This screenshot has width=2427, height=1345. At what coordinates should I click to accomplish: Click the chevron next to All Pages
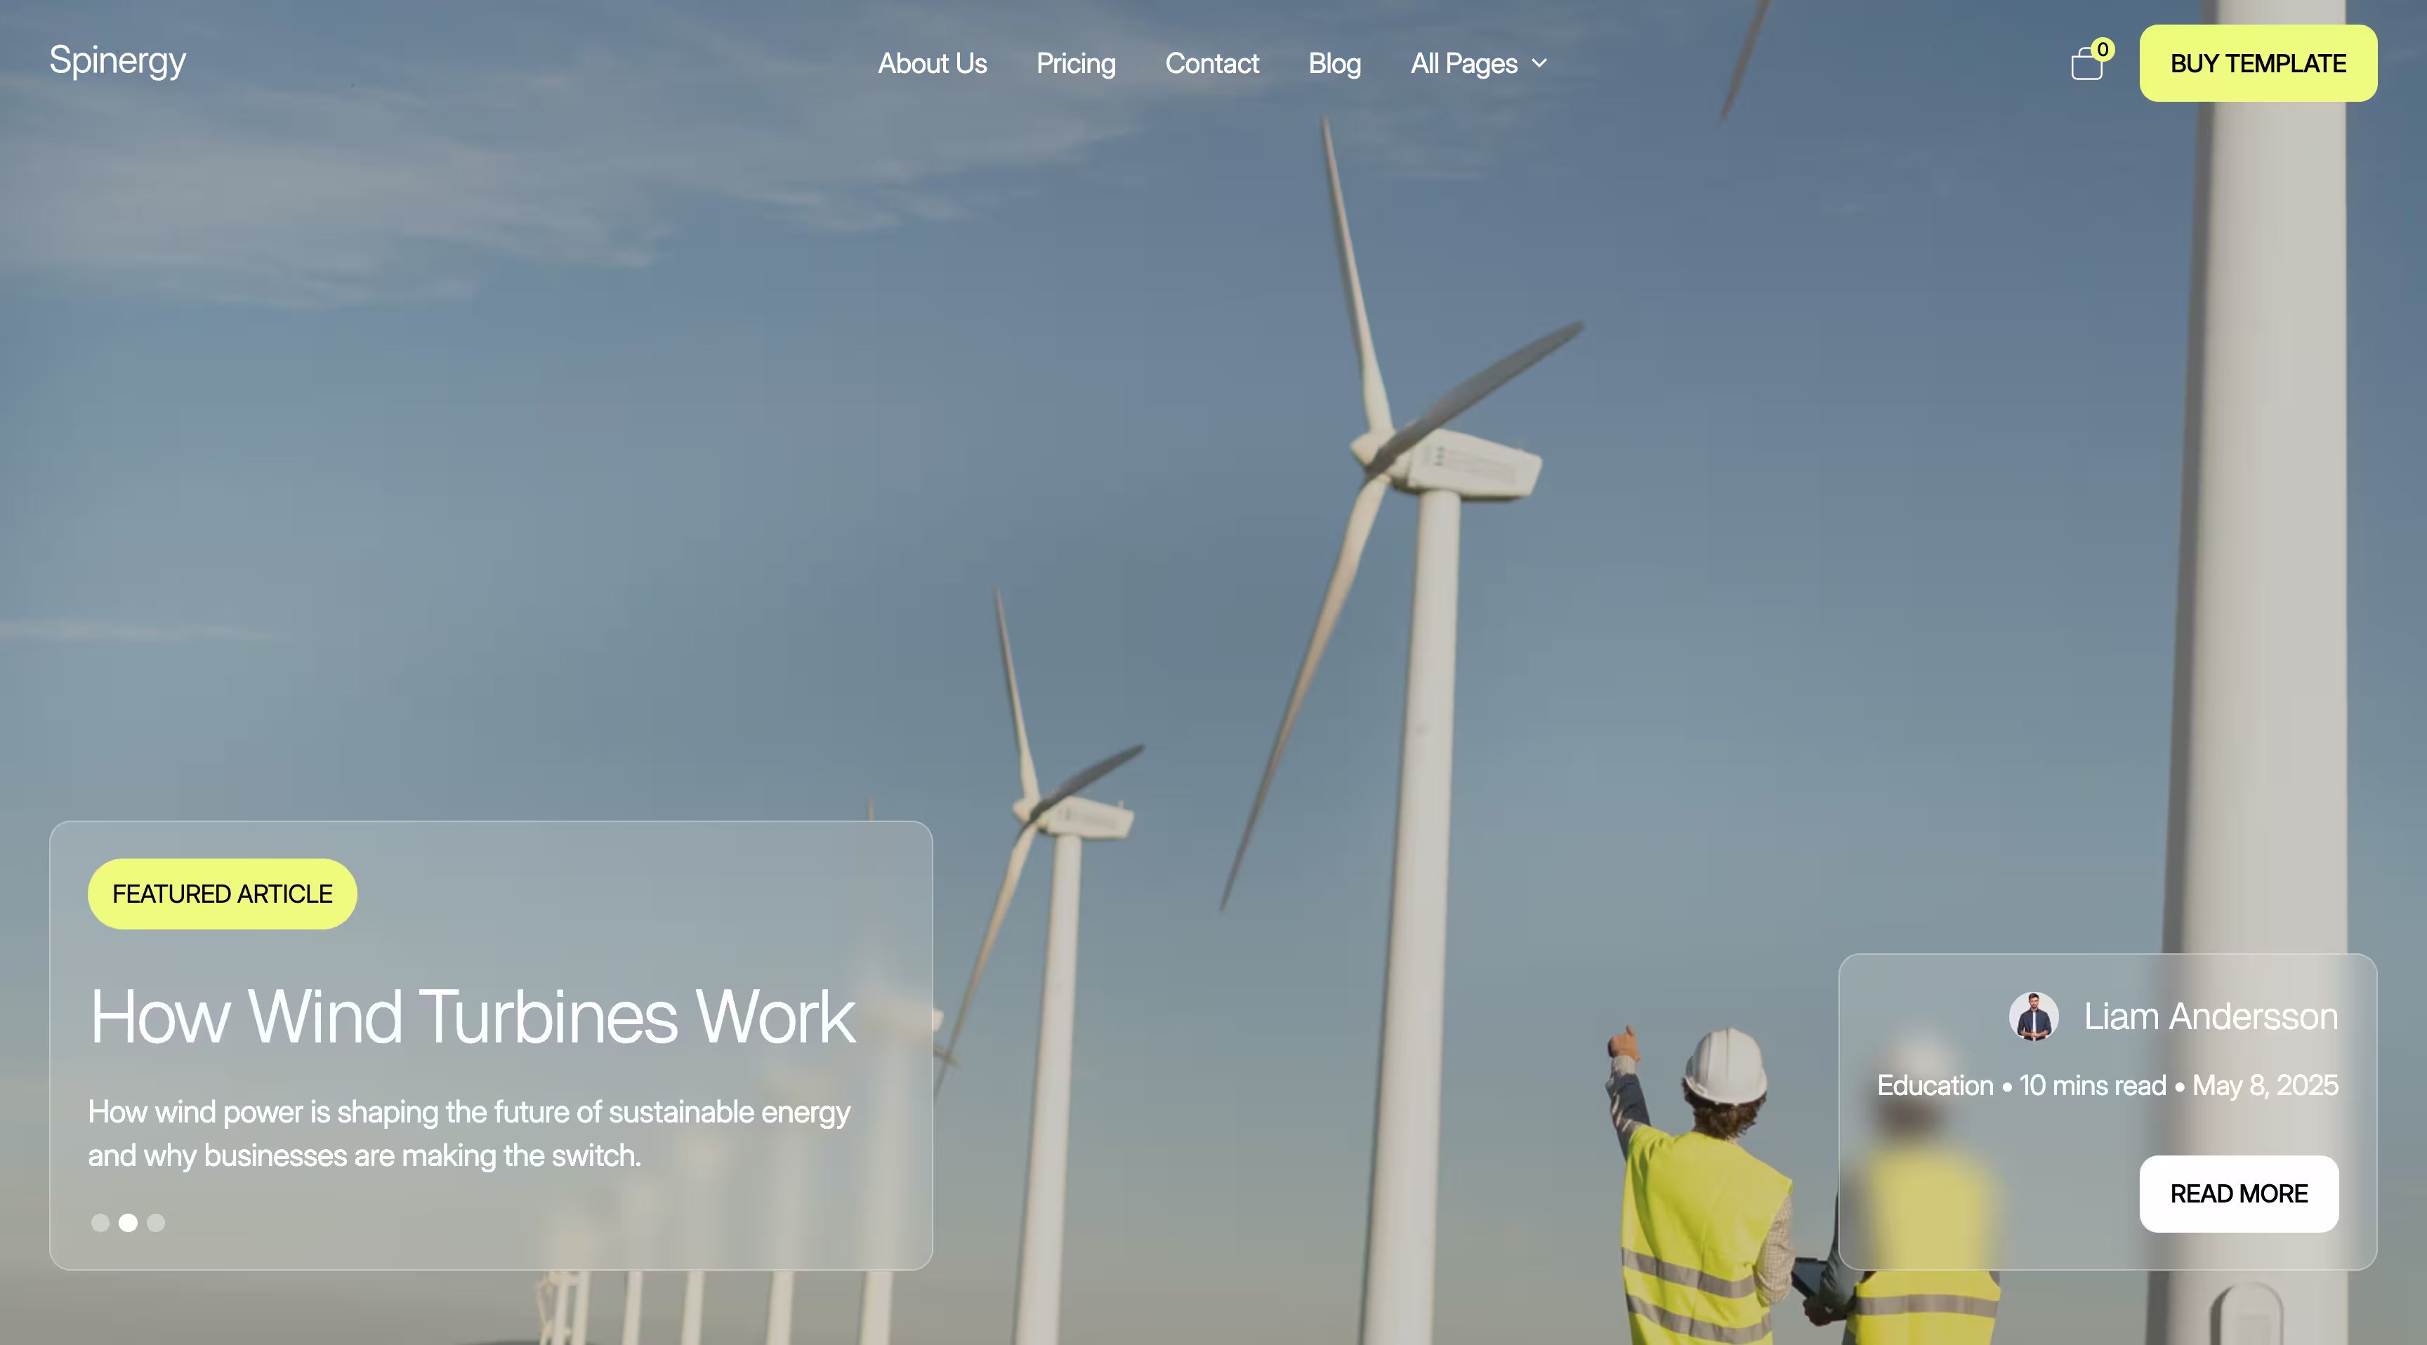point(1539,64)
